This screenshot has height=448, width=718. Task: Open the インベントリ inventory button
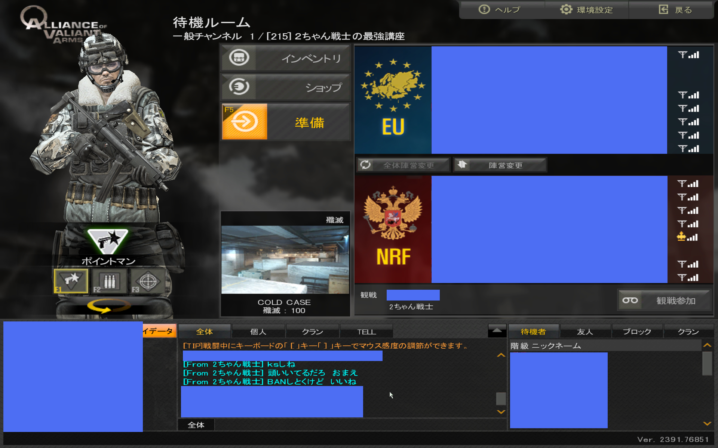tap(286, 58)
